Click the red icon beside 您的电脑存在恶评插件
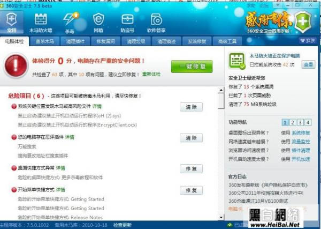Screen dimensions: 321x229 (x=14, y=137)
